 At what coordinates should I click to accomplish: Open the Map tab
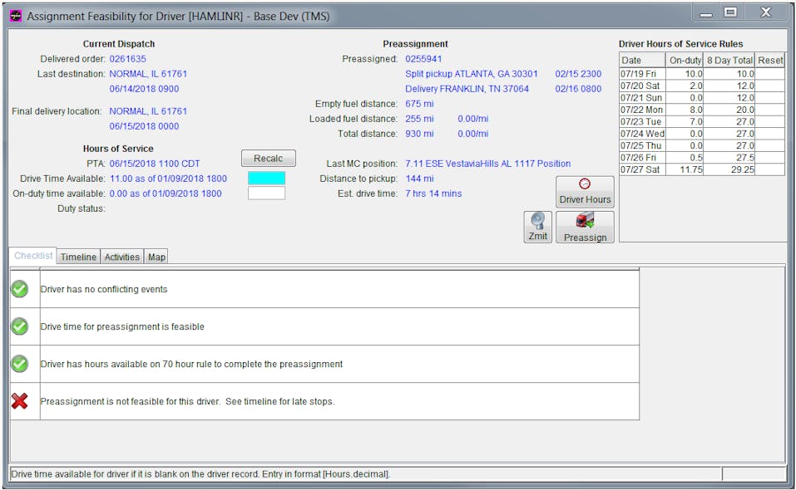(156, 257)
